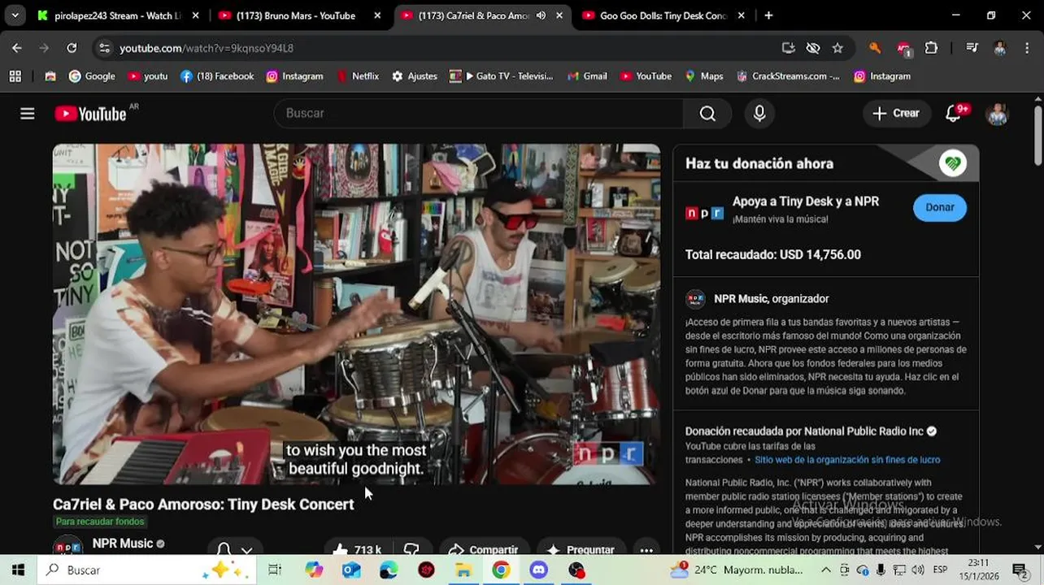
Task: Click the Compartir share button
Action: [x=483, y=550]
